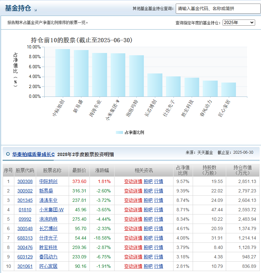261x273 pixels.
Task: Open stock code 688313 link
Action: (x=25, y=238)
